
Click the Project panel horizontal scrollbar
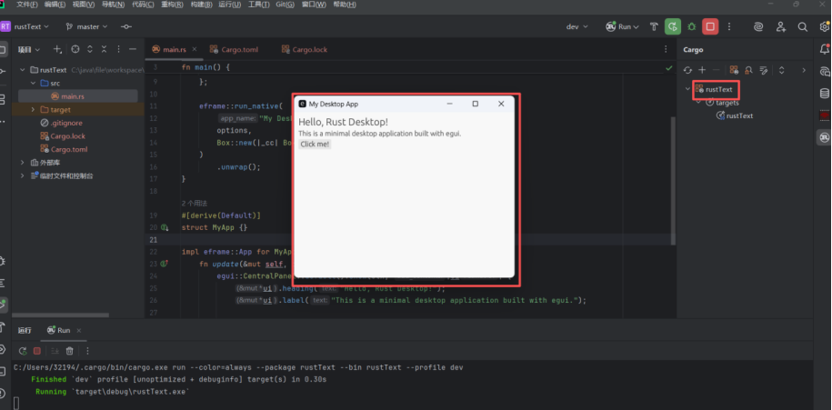(60, 315)
